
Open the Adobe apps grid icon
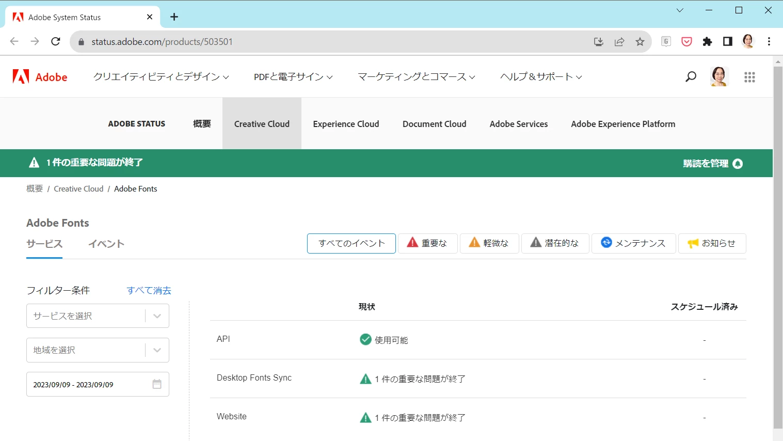(x=749, y=77)
